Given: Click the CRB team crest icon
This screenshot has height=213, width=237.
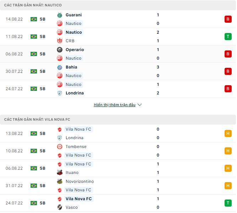Looking at the screenshot, I should point(60,41).
